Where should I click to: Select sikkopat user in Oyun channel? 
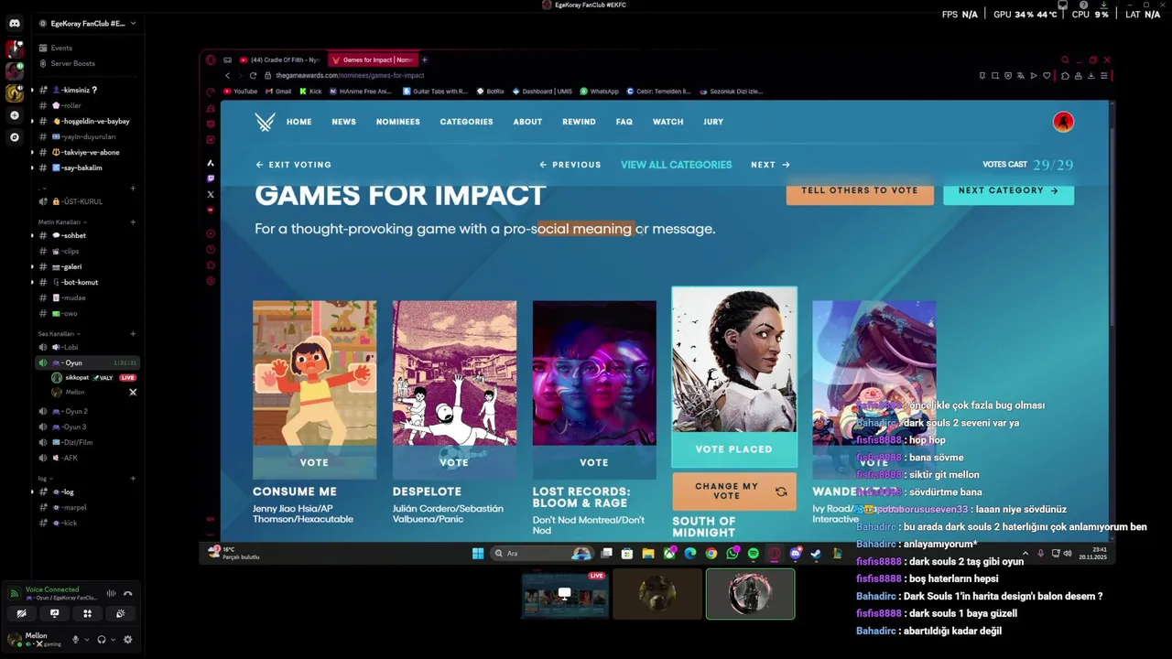coord(93,377)
